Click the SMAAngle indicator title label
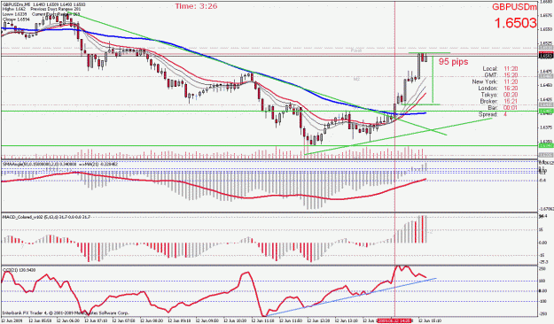The height and width of the screenshot is (324, 554). [61, 164]
